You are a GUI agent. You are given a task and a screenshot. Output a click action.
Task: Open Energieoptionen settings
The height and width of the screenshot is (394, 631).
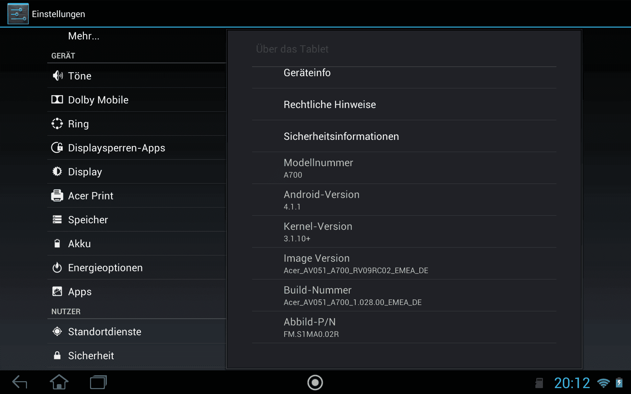[x=137, y=268]
